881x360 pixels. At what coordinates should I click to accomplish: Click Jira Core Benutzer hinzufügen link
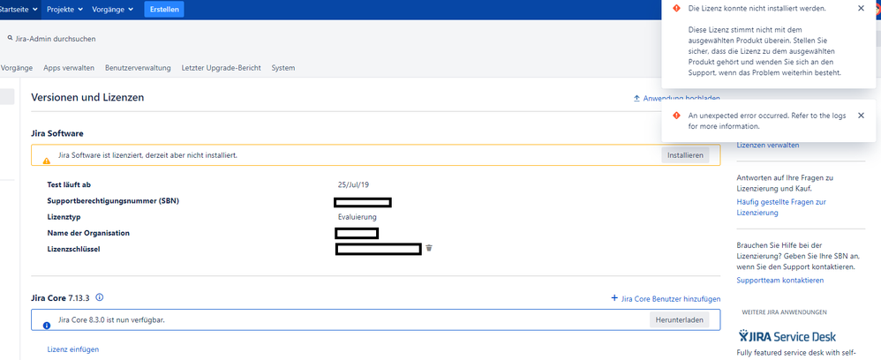(x=671, y=299)
